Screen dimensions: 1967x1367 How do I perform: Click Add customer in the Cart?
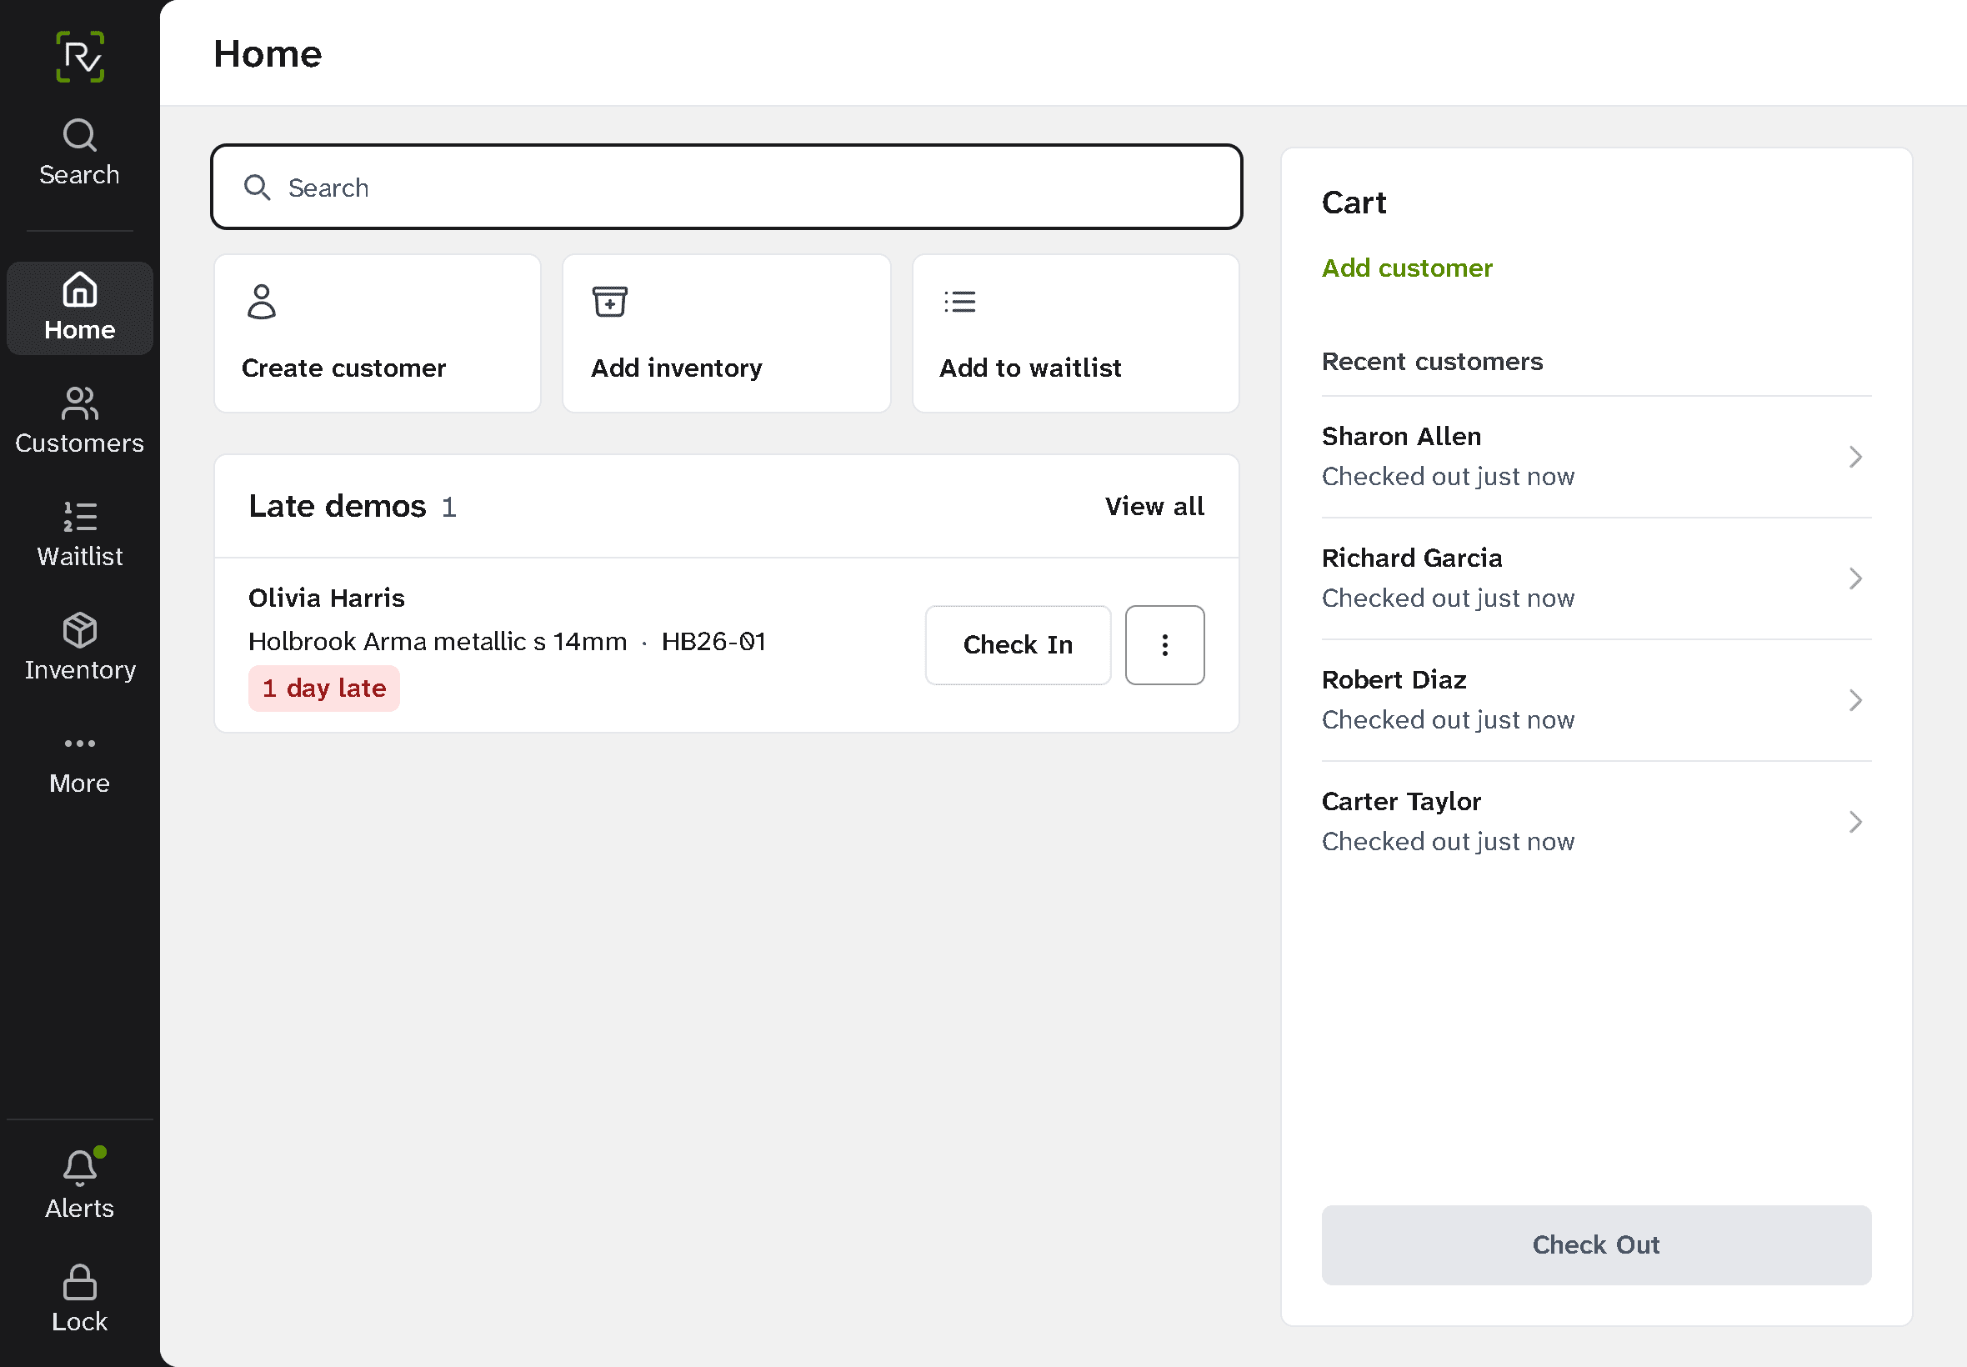tap(1407, 268)
